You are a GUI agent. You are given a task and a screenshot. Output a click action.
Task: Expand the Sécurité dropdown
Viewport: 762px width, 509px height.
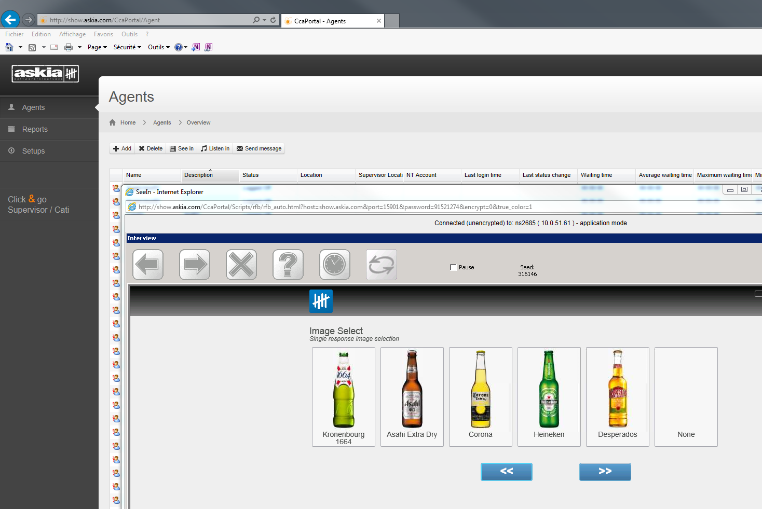[127, 47]
